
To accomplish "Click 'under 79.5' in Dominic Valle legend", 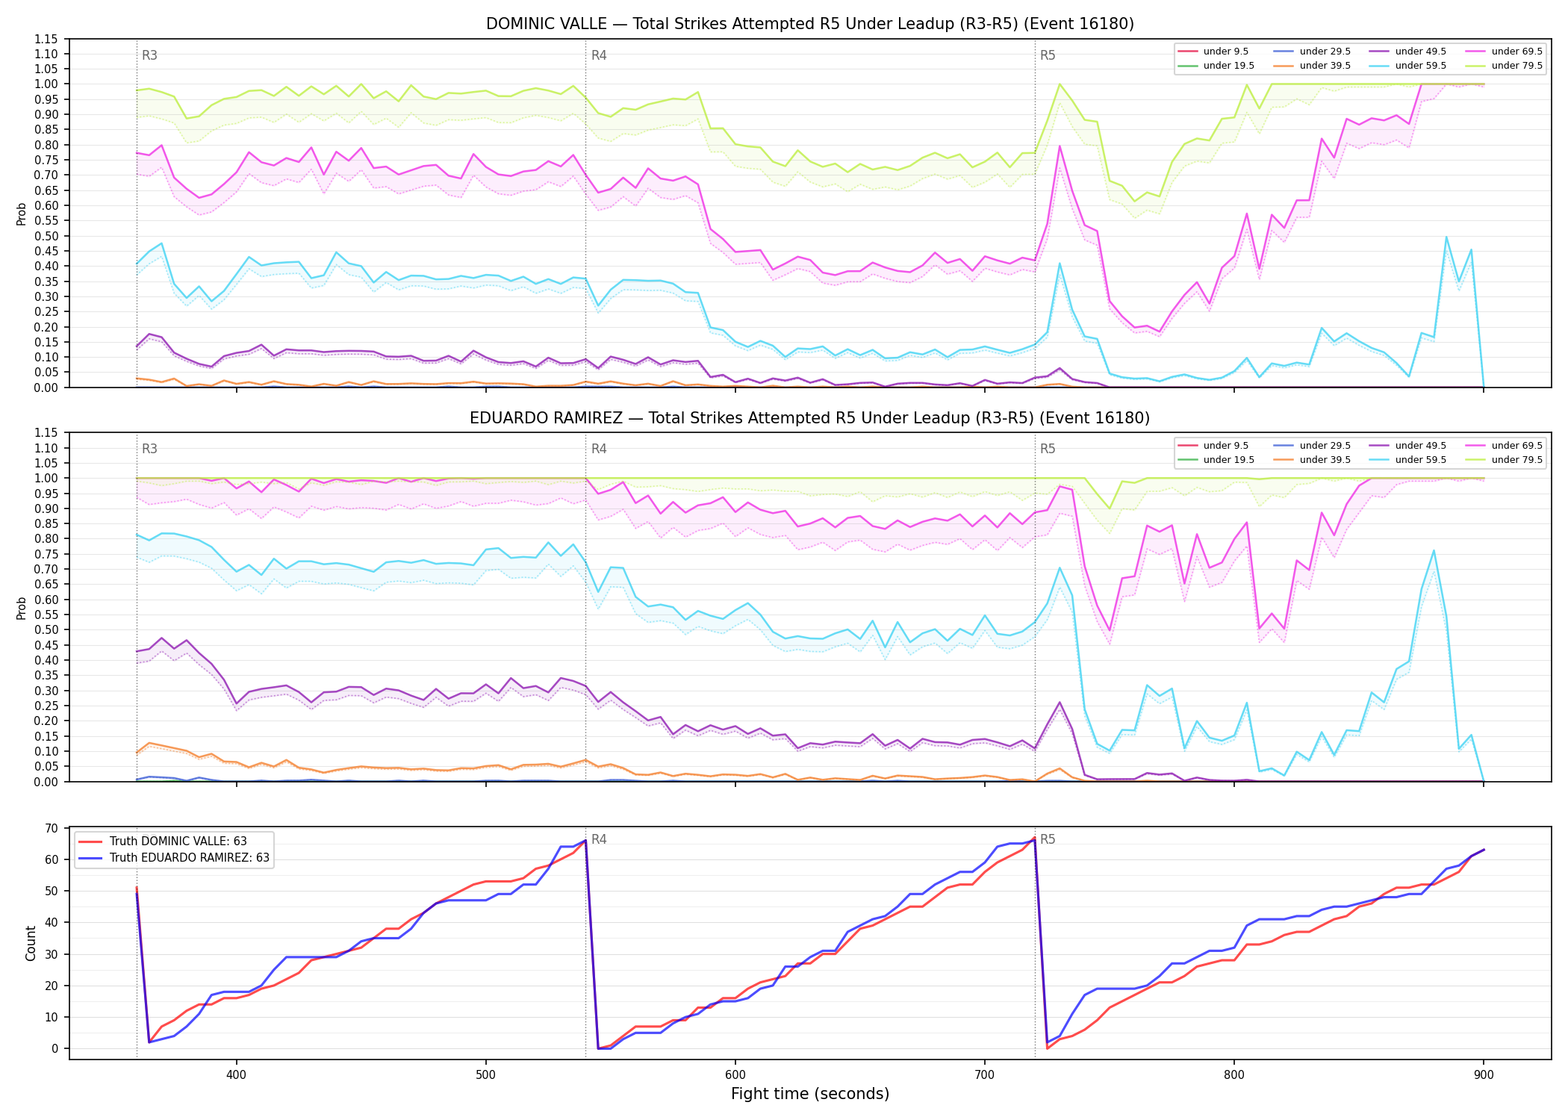I will click(x=1517, y=66).
